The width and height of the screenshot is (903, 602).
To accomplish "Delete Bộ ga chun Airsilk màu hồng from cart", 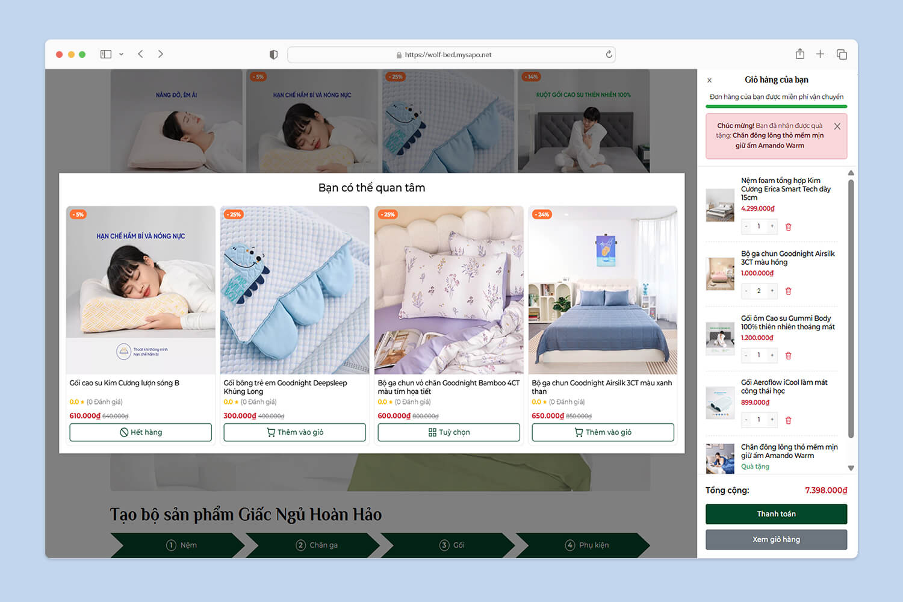I will [788, 291].
